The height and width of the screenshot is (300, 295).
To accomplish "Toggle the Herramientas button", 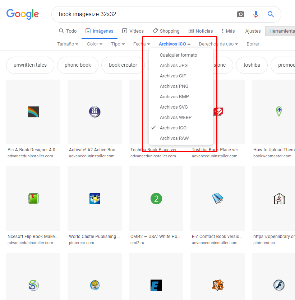I will (280, 31).
